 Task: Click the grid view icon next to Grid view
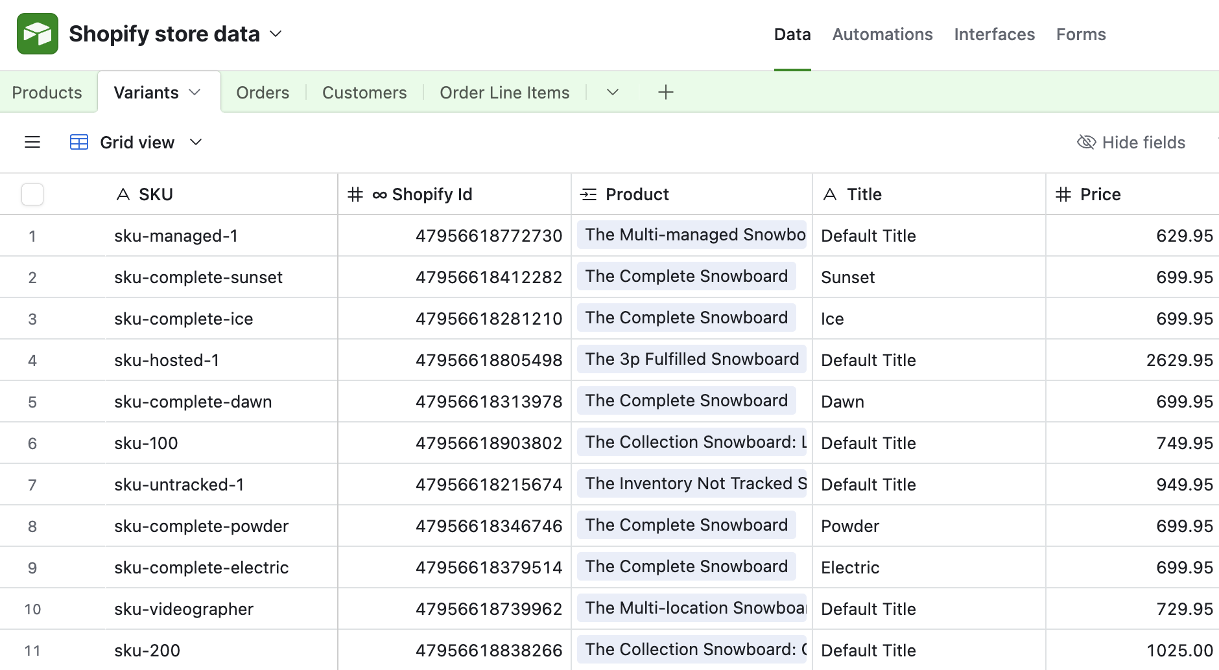[x=78, y=142]
